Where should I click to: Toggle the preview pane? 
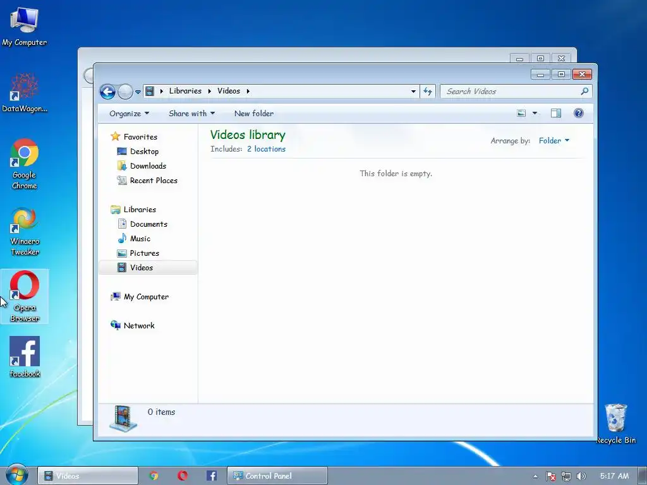click(x=556, y=113)
